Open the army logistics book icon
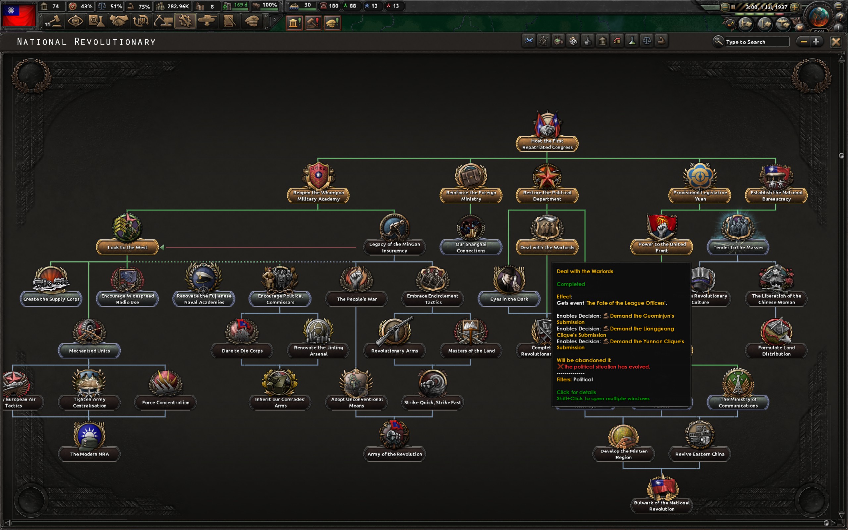This screenshot has height=530, width=848. pyautogui.click(x=230, y=22)
